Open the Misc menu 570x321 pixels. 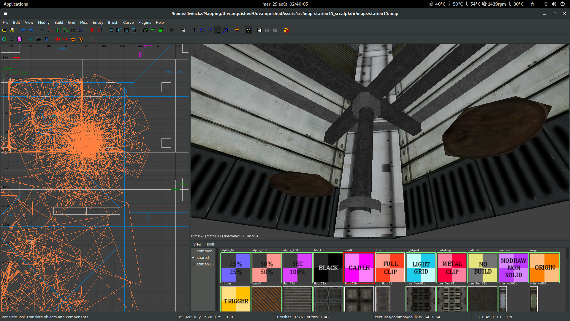click(83, 22)
